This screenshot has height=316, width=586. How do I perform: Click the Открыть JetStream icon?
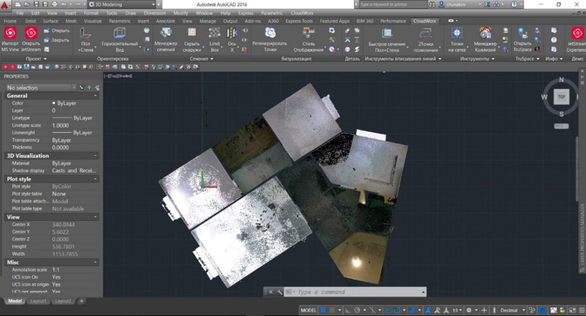pos(31,33)
